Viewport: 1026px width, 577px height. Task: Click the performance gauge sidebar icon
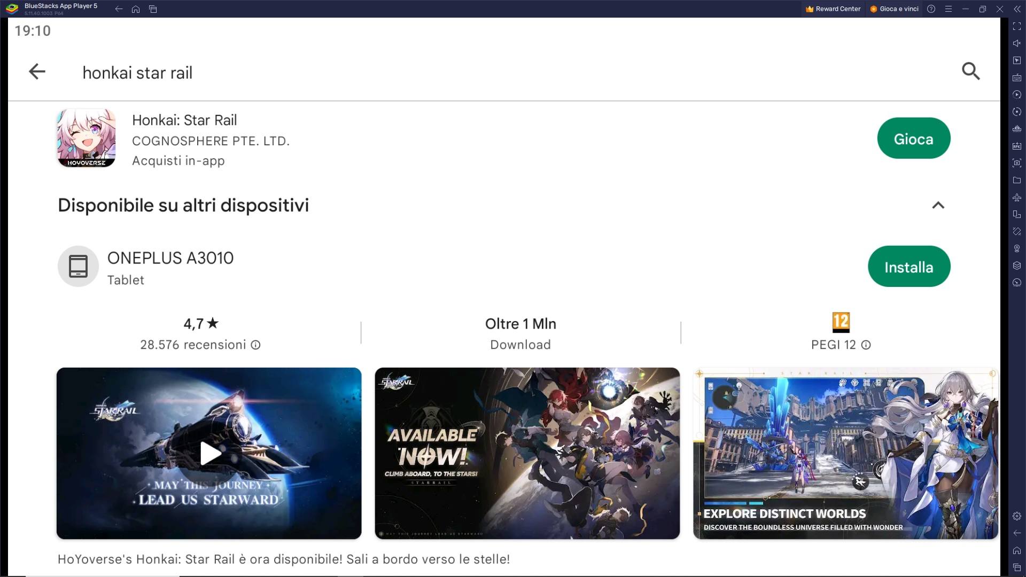coord(1017,283)
